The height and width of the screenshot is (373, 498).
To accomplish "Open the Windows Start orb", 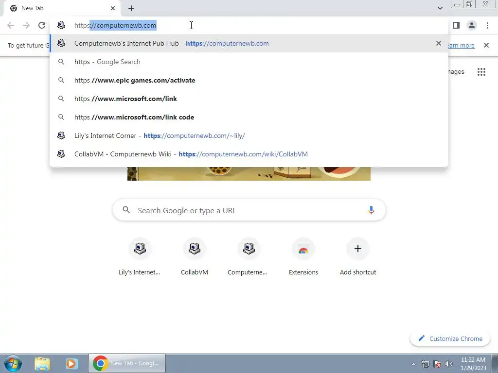I will 13,363.
